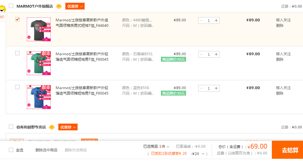Click 删除 for F44640 T-shirt
303x163 pixels.
pos(279,26)
